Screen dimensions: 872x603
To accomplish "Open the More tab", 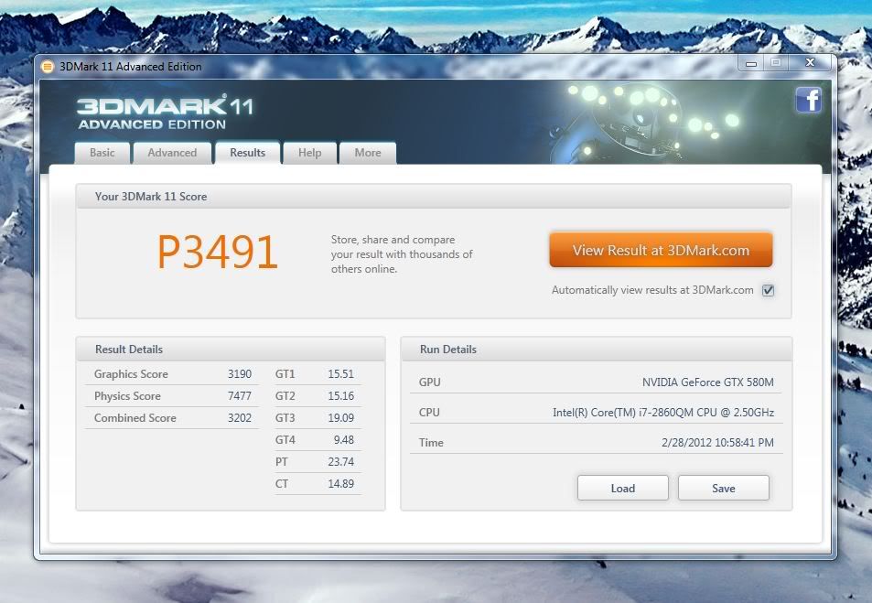I will [368, 153].
